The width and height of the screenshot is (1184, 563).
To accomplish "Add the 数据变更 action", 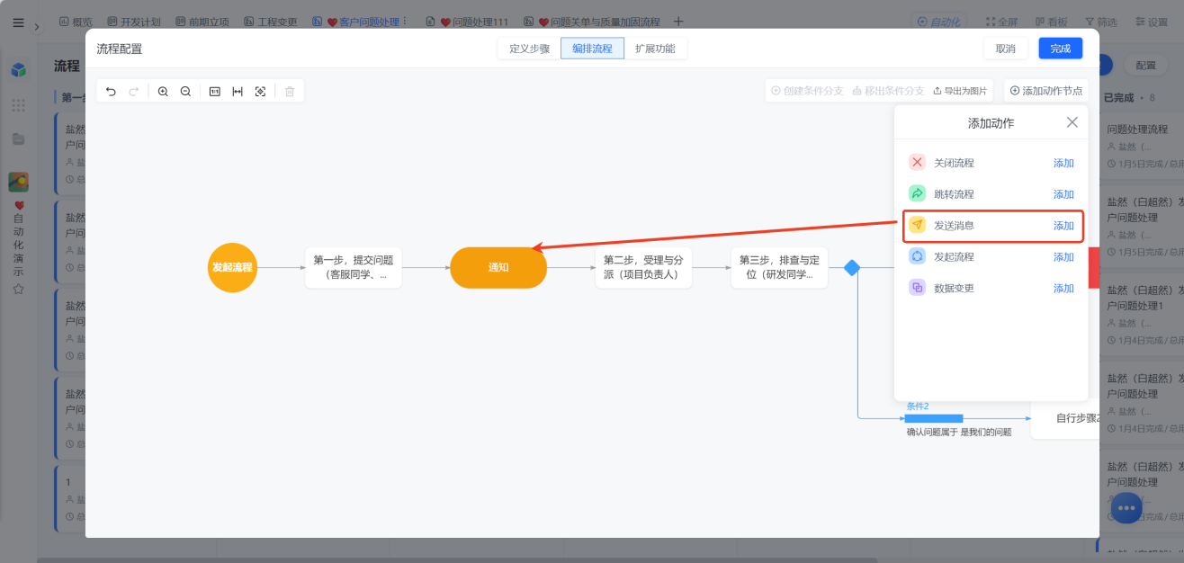I will (x=1063, y=289).
